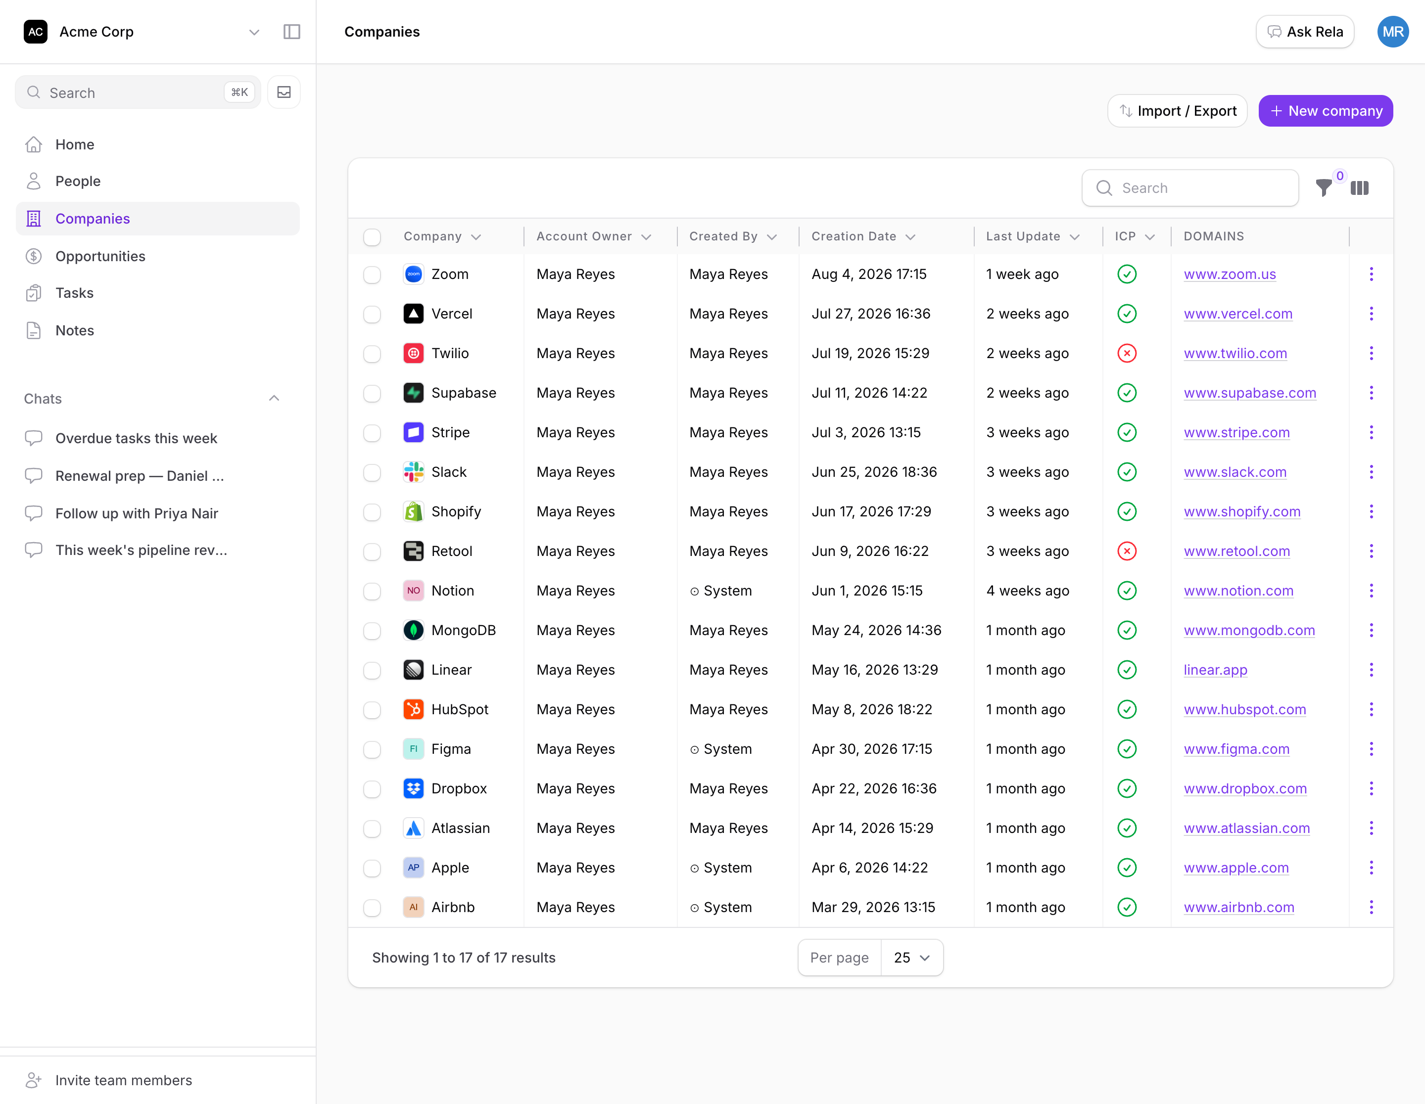1425x1104 pixels.
Task: Go to Home in the sidebar
Action: [x=157, y=145]
